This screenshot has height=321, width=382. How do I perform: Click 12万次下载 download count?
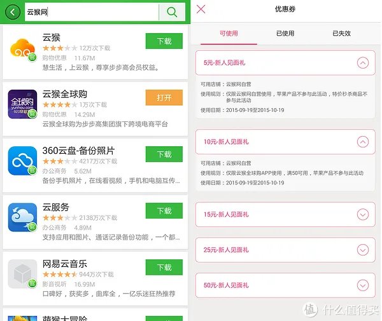95,48
